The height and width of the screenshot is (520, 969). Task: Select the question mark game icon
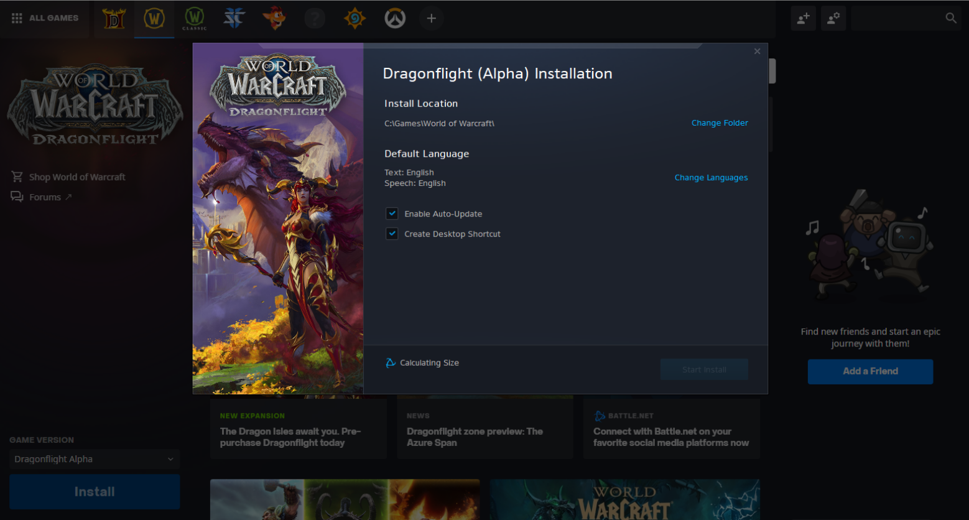coord(315,19)
